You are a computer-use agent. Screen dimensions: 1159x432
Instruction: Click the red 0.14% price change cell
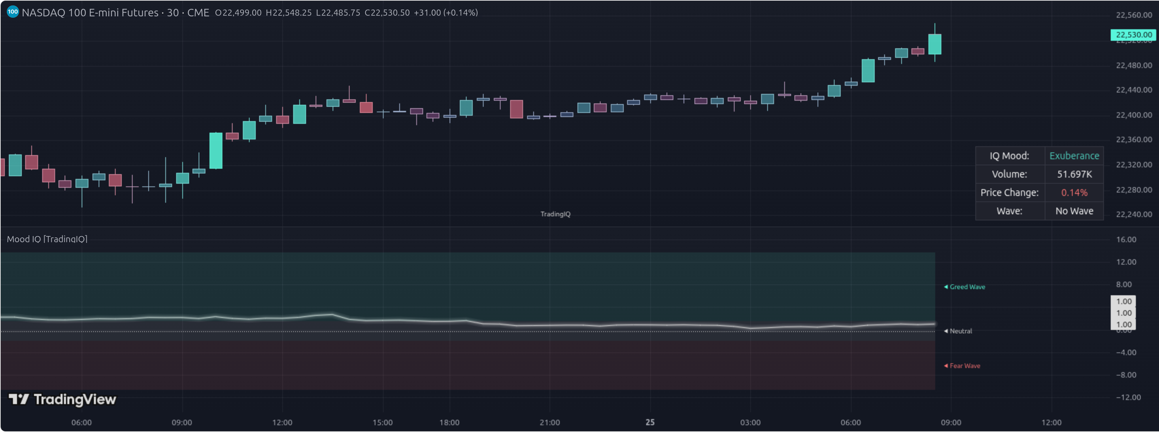tap(1074, 193)
